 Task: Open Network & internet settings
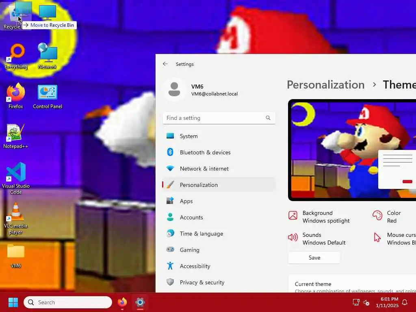[x=219, y=169]
